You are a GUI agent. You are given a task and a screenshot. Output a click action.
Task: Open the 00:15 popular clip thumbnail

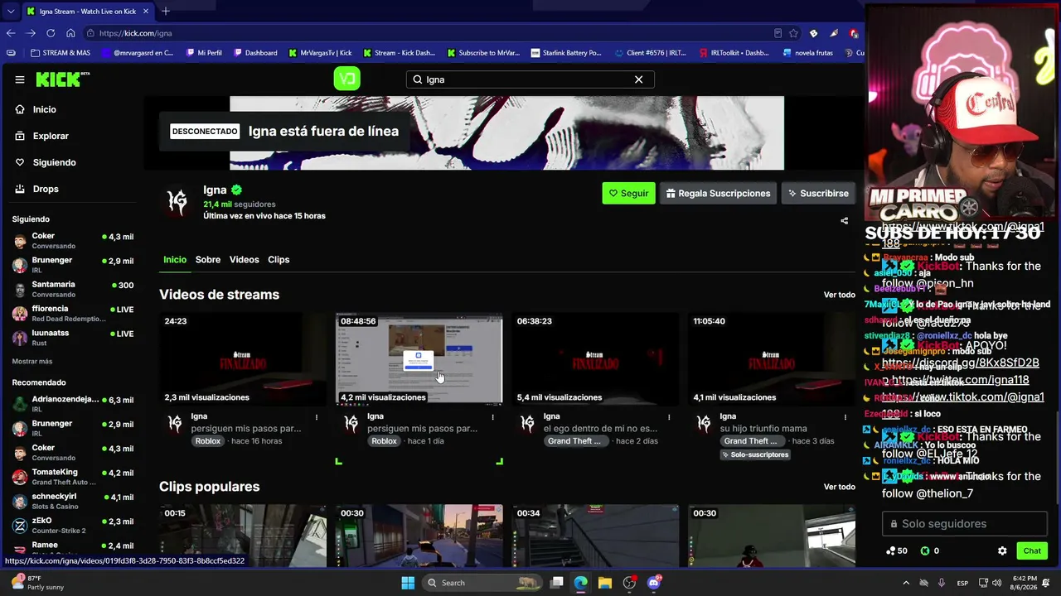243,536
